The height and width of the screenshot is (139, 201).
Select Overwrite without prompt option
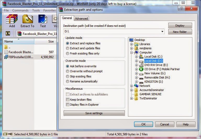[68, 71]
